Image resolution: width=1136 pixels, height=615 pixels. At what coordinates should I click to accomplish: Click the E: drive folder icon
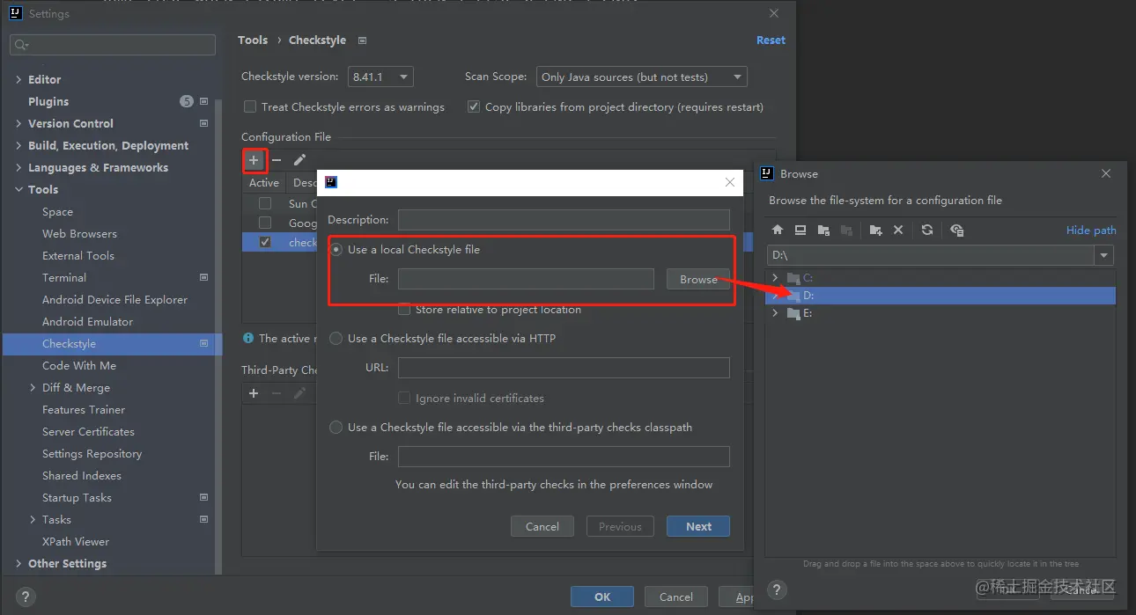[x=793, y=313]
